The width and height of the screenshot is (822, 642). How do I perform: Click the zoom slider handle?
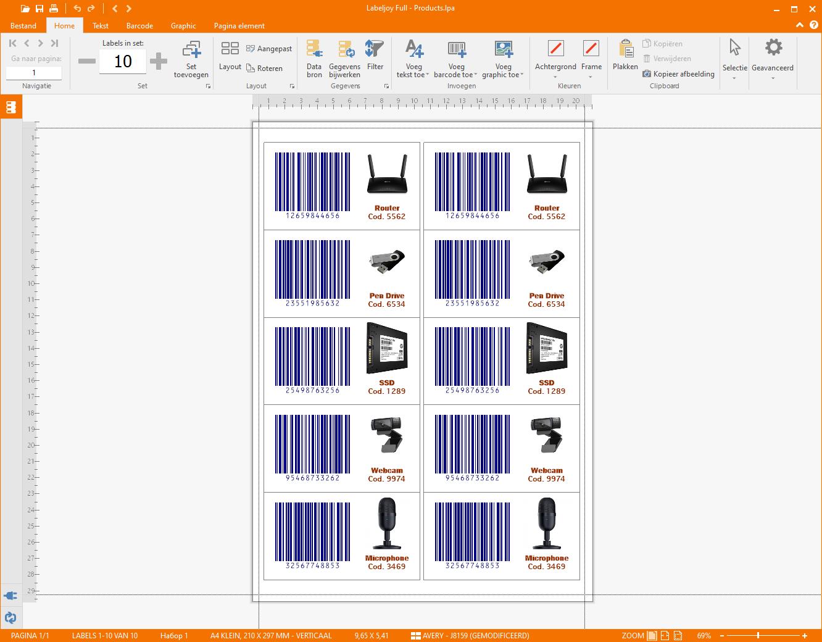[x=758, y=635]
